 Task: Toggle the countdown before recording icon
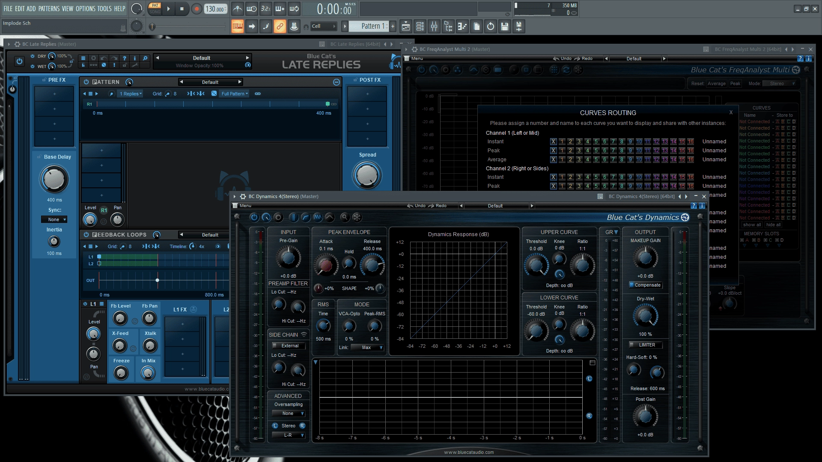pos(266,9)
